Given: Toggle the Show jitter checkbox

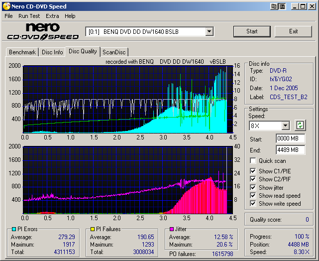Looking at the screenshot, I should [x=253, y=188].
